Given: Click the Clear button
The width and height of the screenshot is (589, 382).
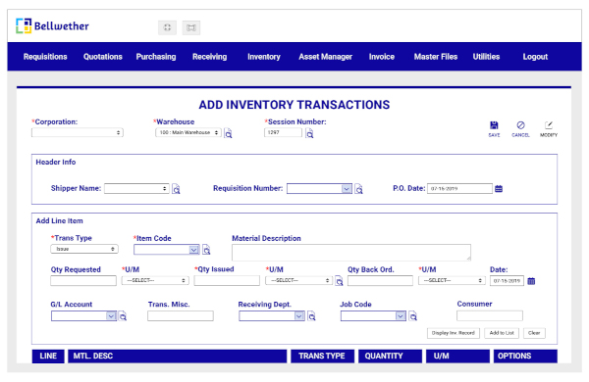Looking at the screenshot, I should point(534,333).
